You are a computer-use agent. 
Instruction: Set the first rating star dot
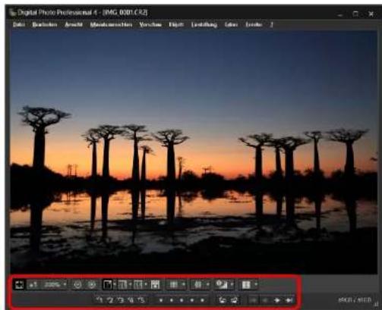point(161,300)
